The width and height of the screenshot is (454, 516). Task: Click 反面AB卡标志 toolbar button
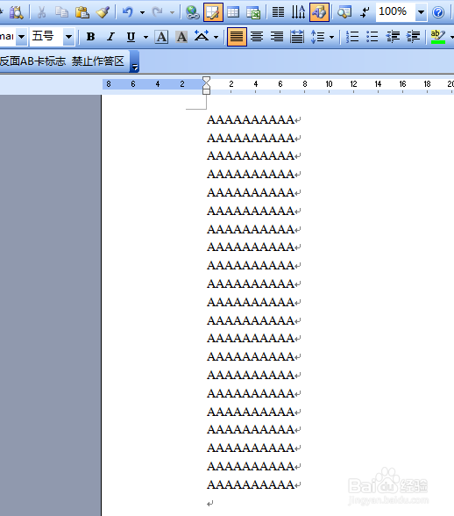point(33,61)
